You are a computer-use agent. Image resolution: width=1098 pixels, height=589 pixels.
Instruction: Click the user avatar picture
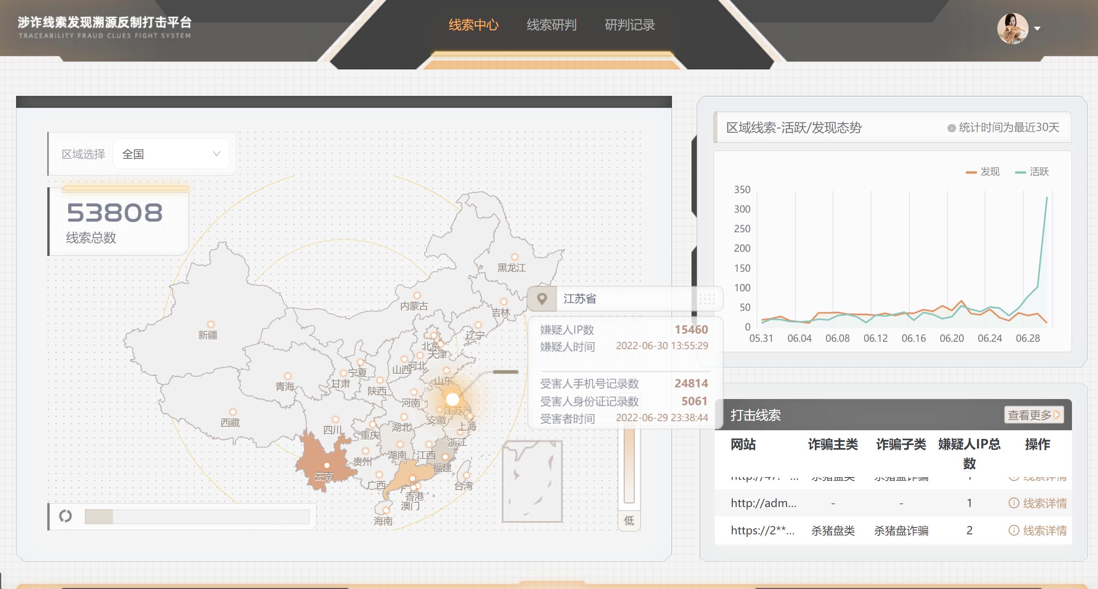(x=1012, y=29)
